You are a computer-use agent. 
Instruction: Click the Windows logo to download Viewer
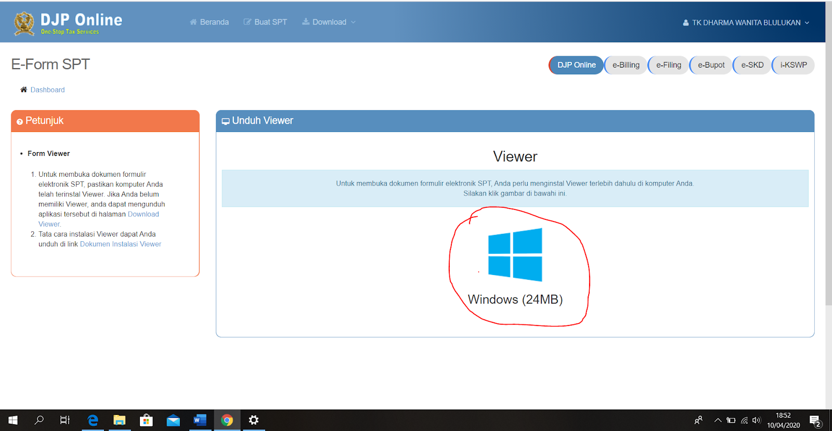[x=515, y=255]
